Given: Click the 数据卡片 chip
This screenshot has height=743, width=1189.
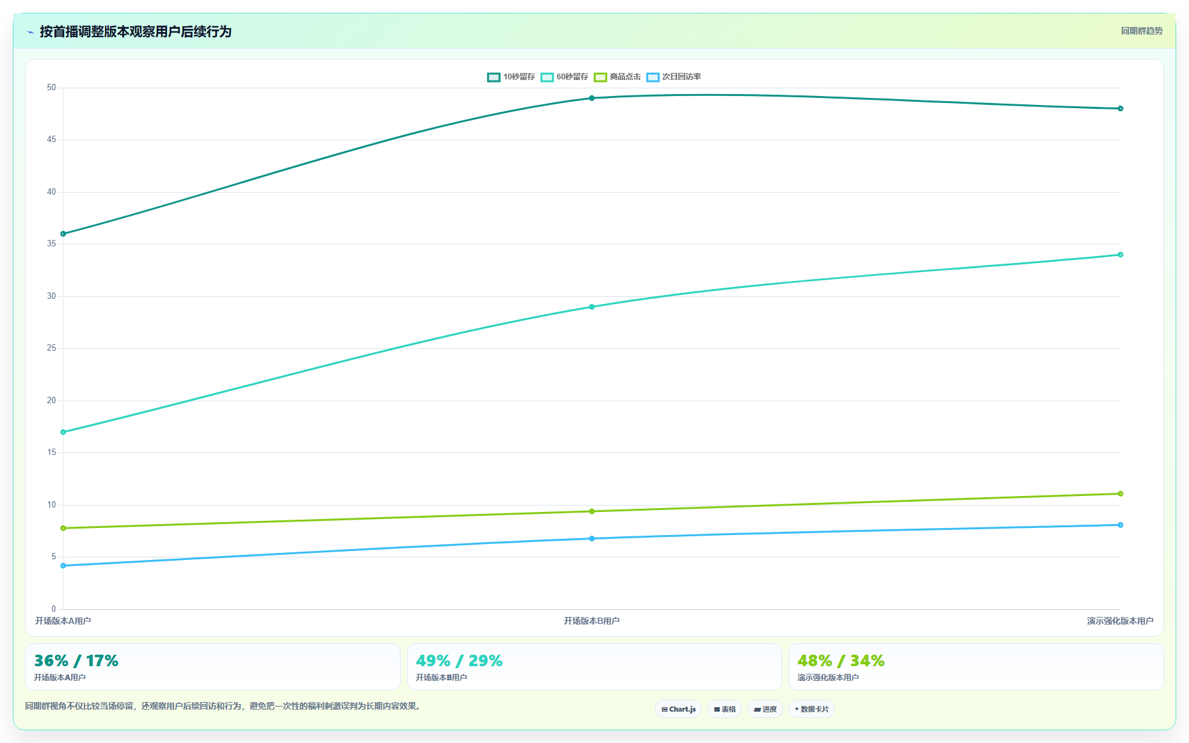Looking at the screenshot, I should point(811,709).
